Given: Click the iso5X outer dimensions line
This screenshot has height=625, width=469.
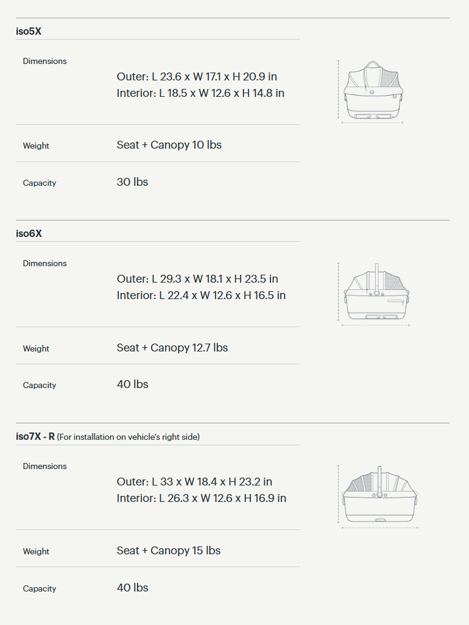Looking at the screenshot, I should 197,77.
